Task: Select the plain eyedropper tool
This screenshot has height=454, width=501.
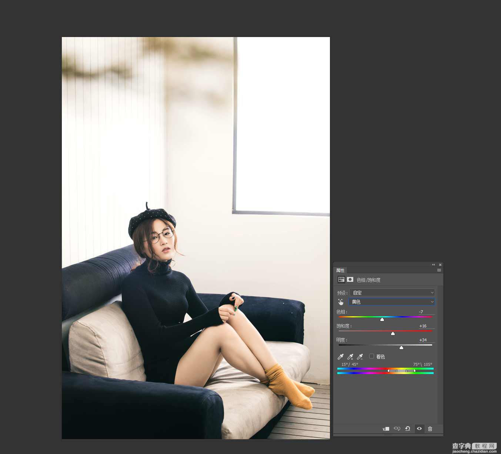Action: click(x=341, y=357)
